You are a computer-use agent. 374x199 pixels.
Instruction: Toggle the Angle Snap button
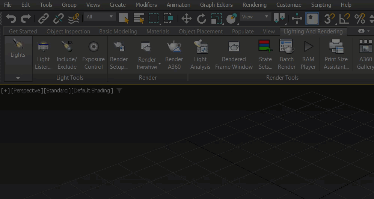(x=345, y=18)
